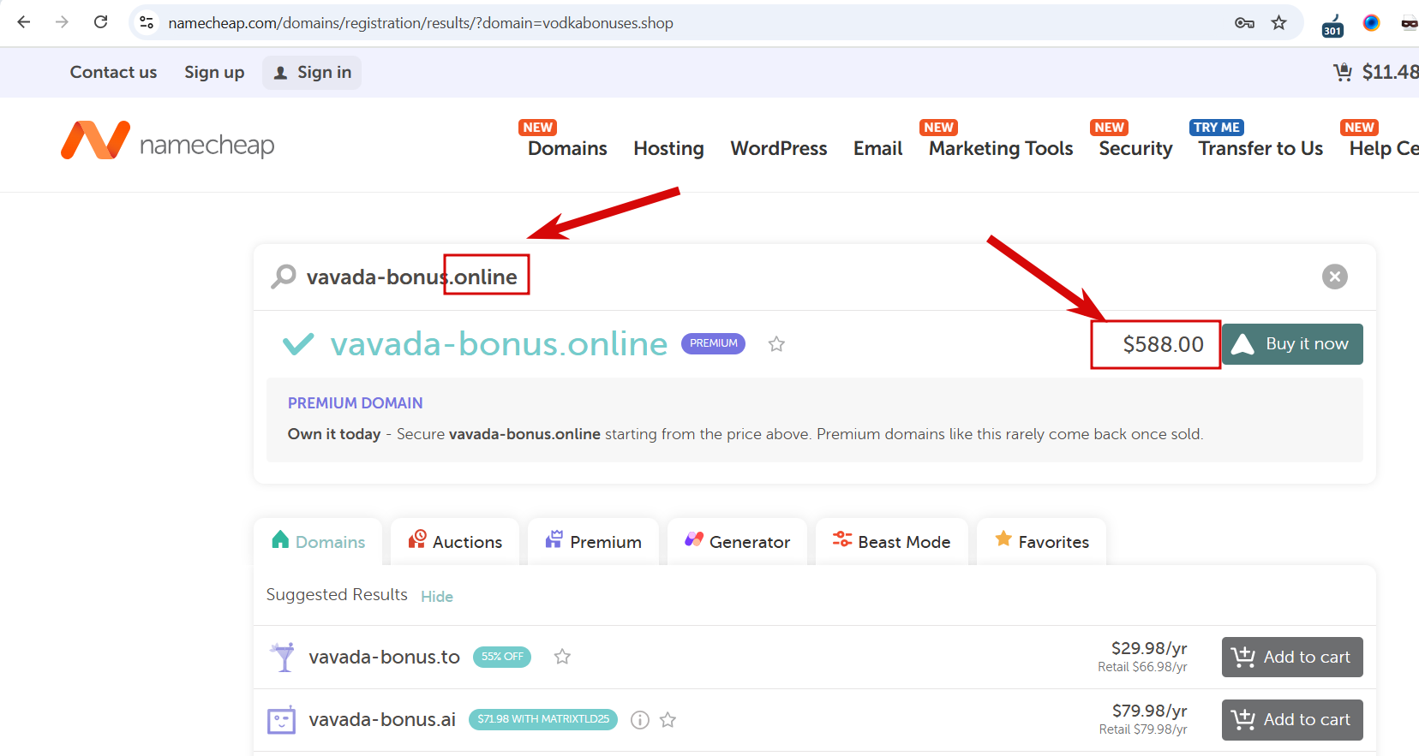This screenshot has height=756, width=1419.
Task: Switch to the Favorites tab
Action: (x=1041, y=541)
